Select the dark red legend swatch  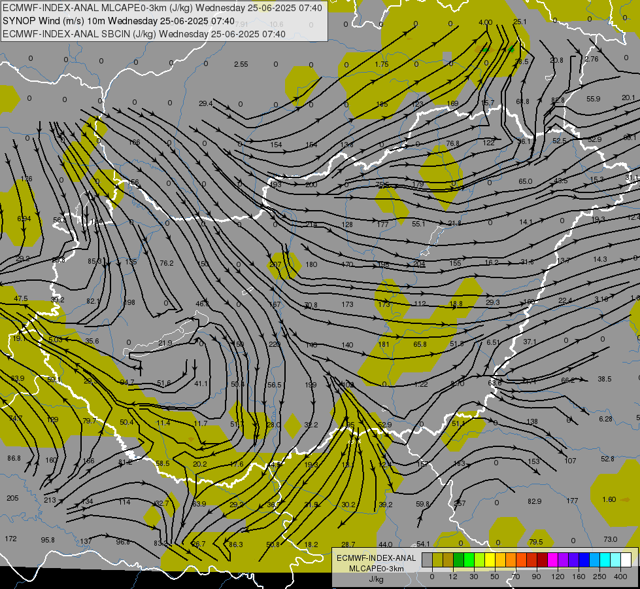click(x=542, y=560)
